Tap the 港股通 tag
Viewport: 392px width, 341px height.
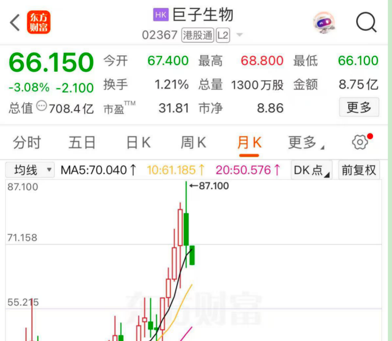pyautogui.click(x=198, y=35)
